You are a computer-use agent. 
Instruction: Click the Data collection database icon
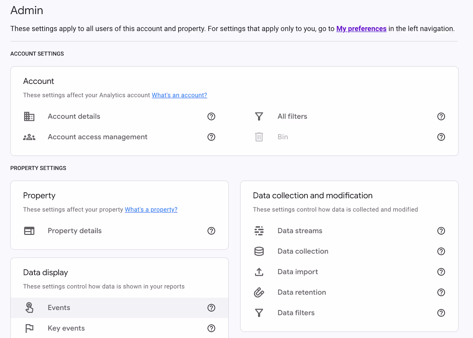point(259,251)
